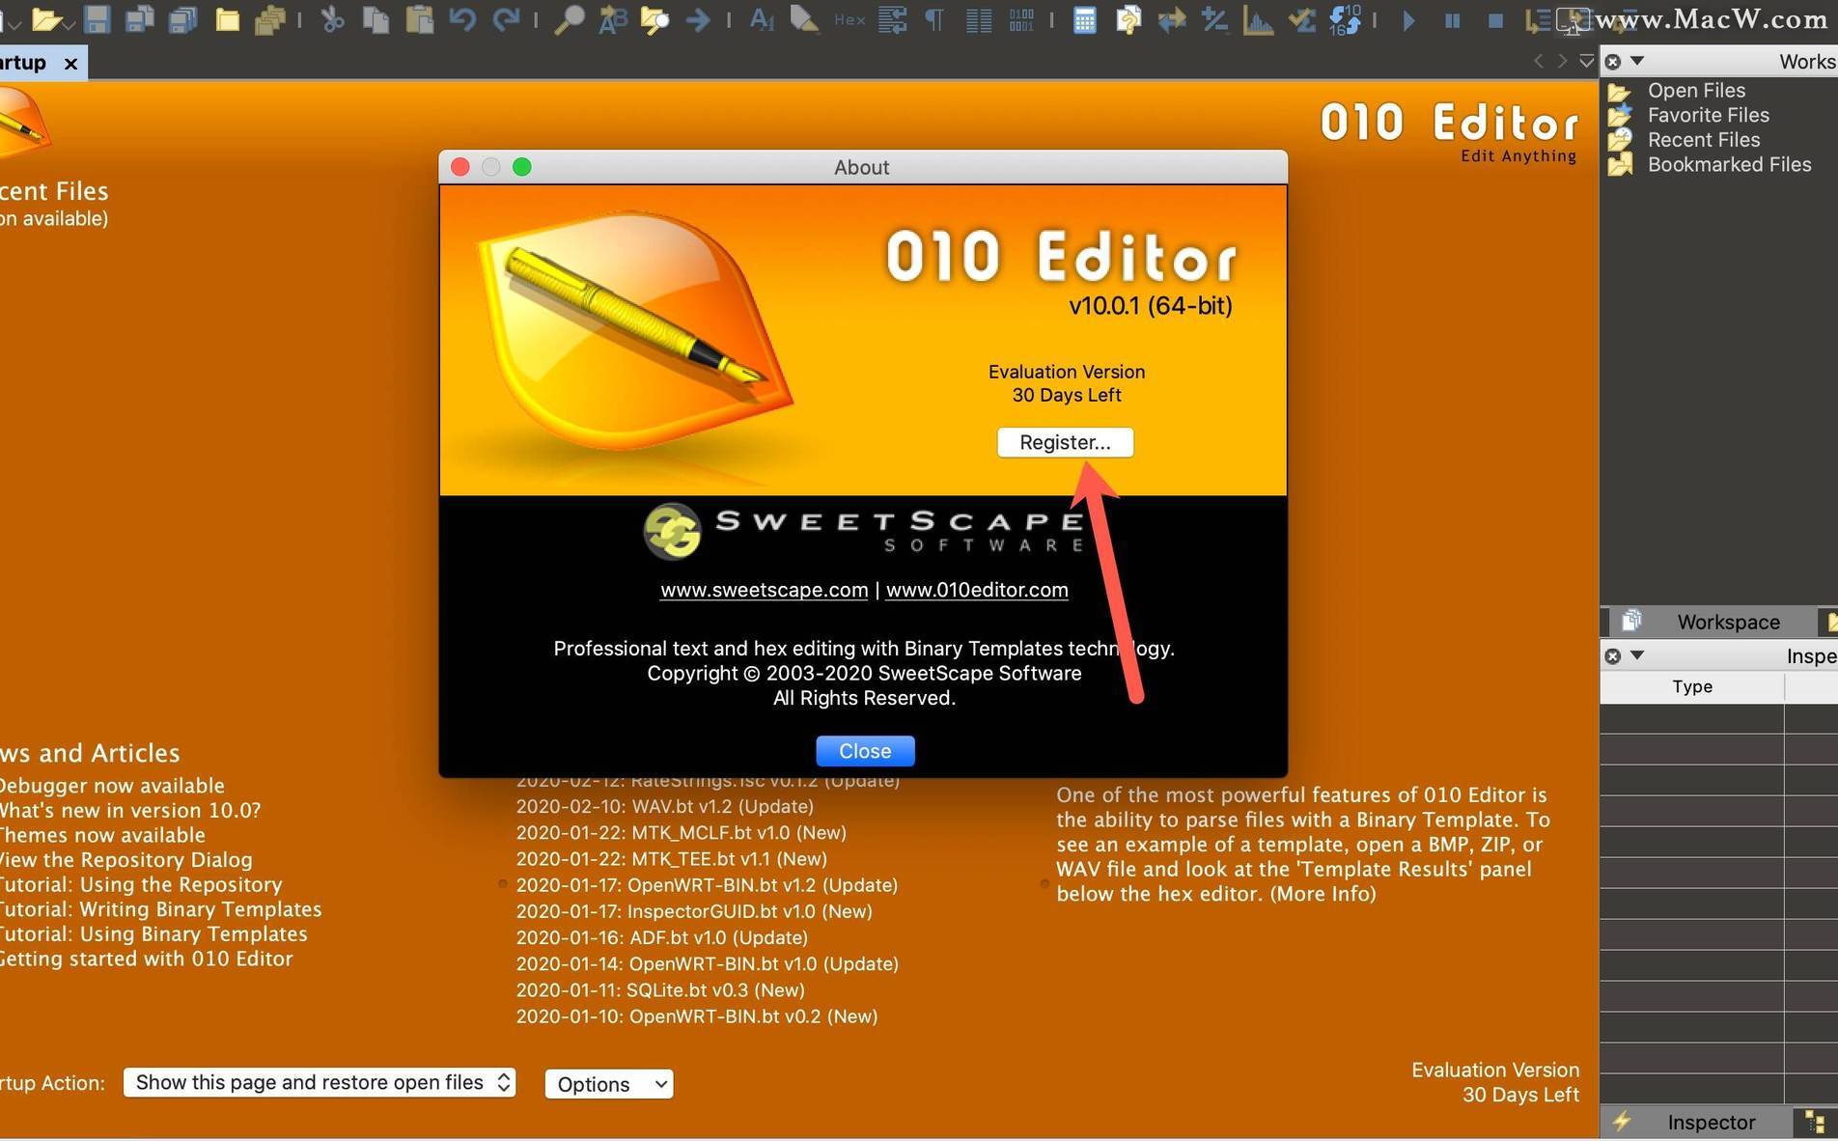Screen dimensions: 1838x1141
Task: Click the Save All toolbar icon
Action: (183, 19)
